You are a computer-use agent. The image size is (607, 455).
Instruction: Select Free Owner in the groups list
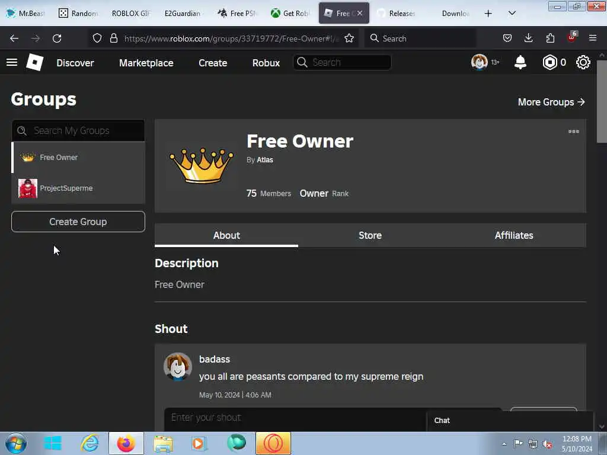(78, 158)
